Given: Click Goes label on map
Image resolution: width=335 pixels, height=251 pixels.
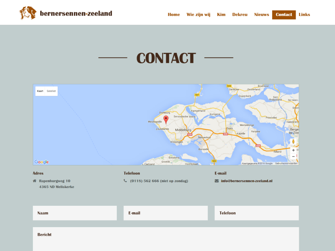Looking at the screenshot, I should (229, 128).
